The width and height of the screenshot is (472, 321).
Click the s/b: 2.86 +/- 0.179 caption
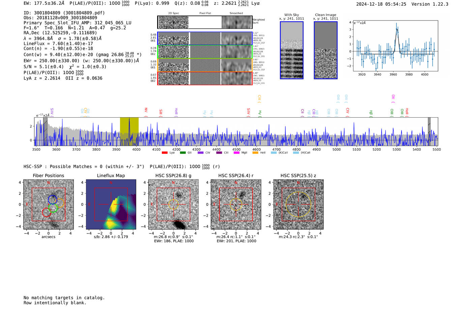[x=111, y=237]
